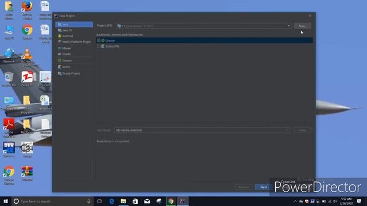Viewport: 367px width, 206px height.
Task: Select the Mozilla Firefox desktop icon
Action: point(27,10)
